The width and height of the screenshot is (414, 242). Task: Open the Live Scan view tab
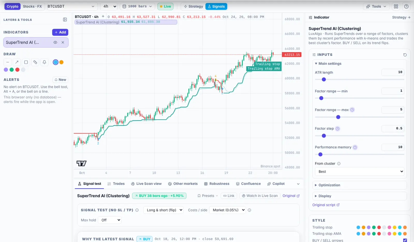(146, 184)
